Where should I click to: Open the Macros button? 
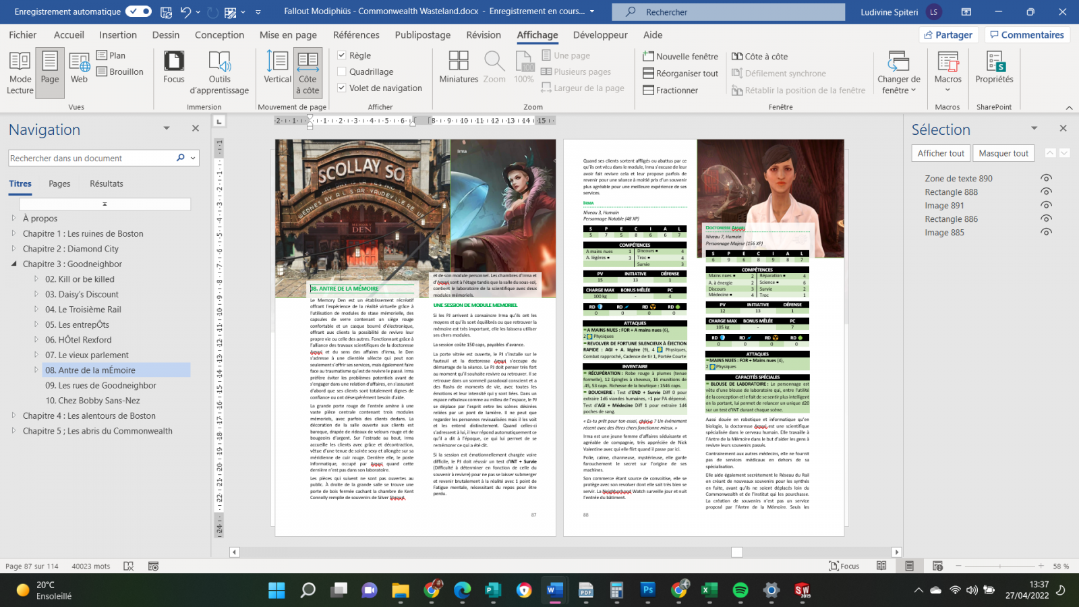(947, 68)
